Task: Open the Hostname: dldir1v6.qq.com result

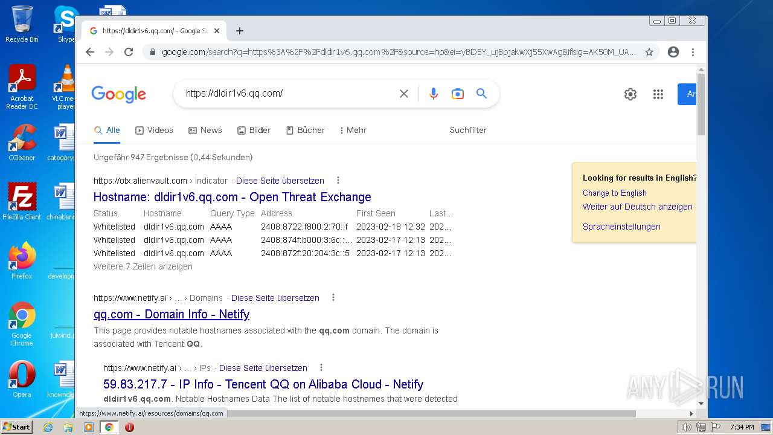Action: click(233, 197)
